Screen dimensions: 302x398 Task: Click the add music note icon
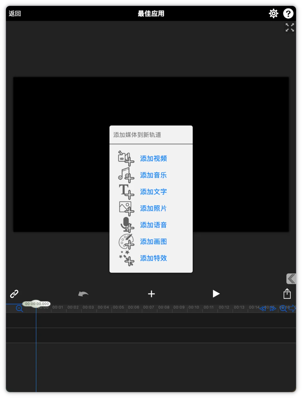(126, 175)
